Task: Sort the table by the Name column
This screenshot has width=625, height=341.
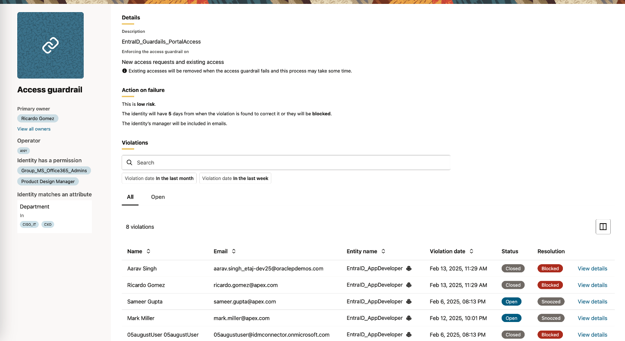Action: (148, 251)
